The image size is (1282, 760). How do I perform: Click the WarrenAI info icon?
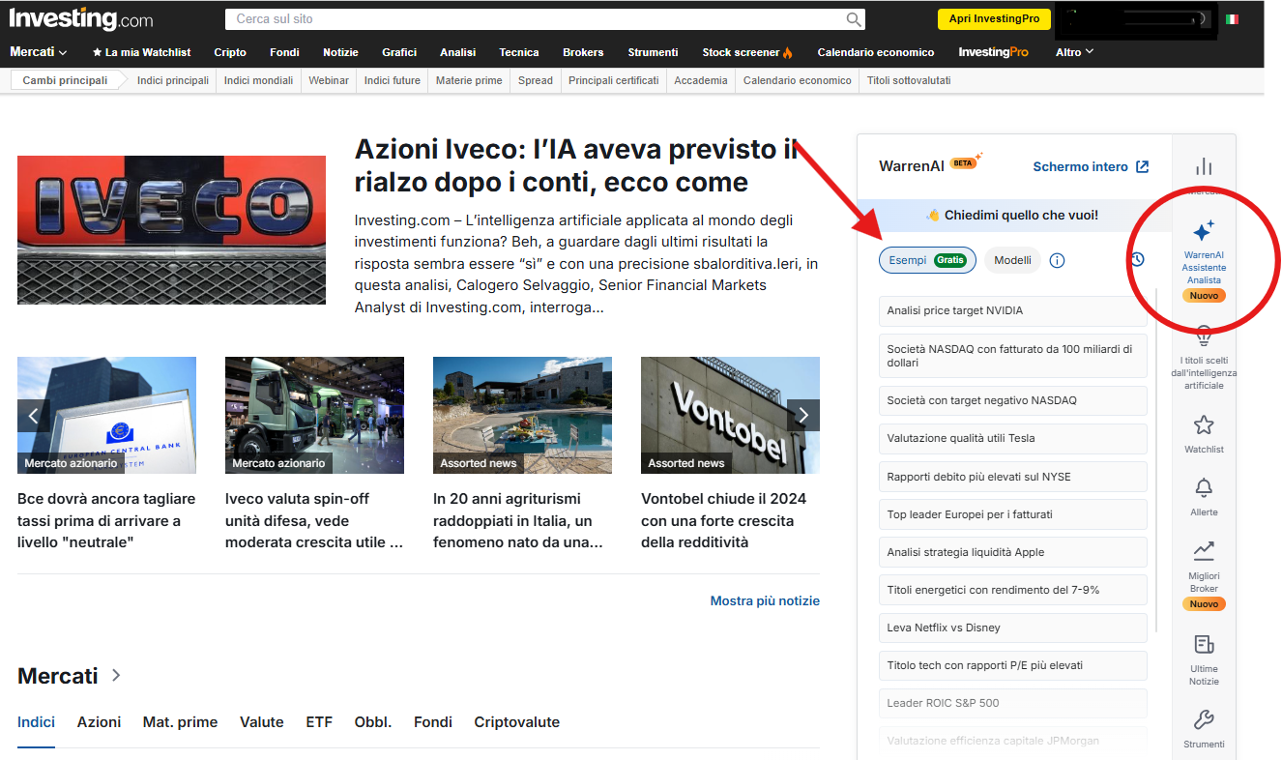(x=1057, y=260)
